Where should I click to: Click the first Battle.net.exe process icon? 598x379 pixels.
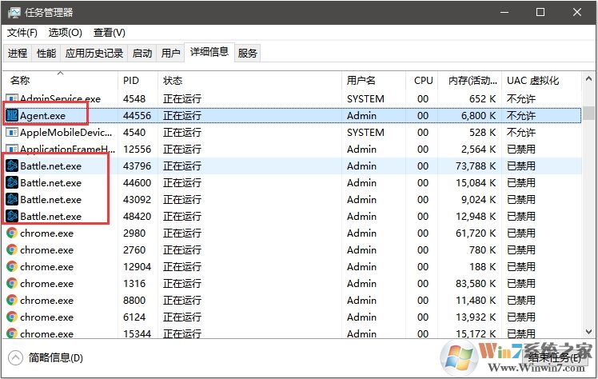(12, 166)
